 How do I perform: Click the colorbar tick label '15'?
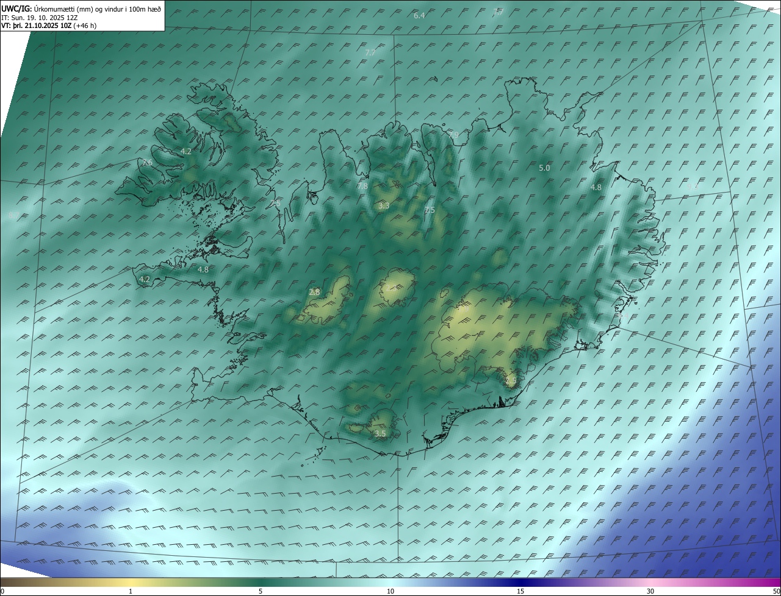click(x=520, y=591)
